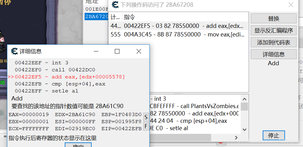Click the pointer hint line mentioning 2BA61C90

(67, 106)
